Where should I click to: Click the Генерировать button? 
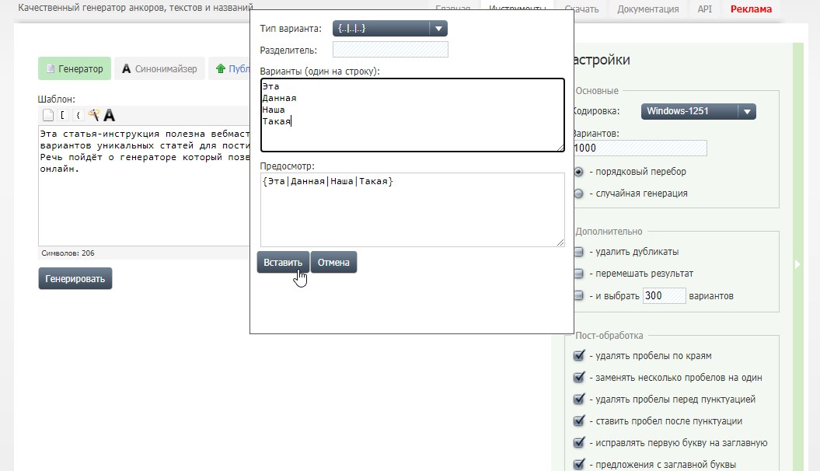75,278
